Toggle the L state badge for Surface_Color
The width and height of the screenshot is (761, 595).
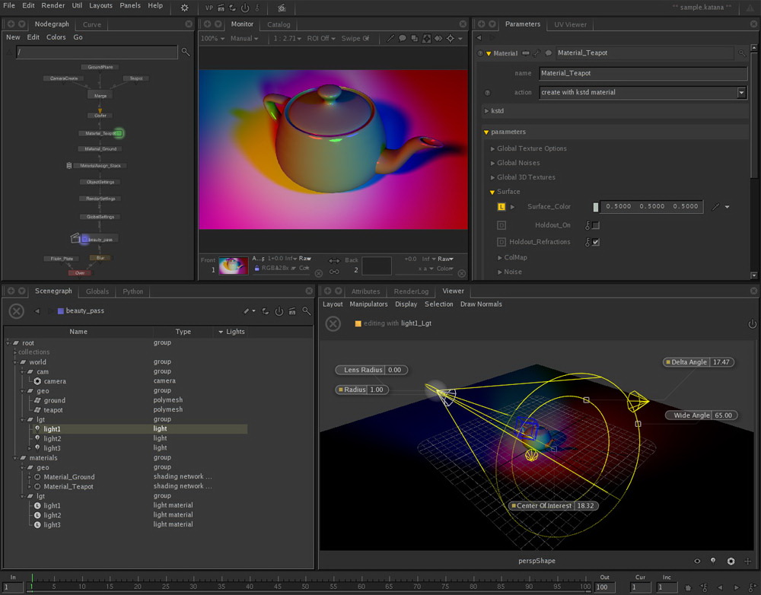point(501,207)
